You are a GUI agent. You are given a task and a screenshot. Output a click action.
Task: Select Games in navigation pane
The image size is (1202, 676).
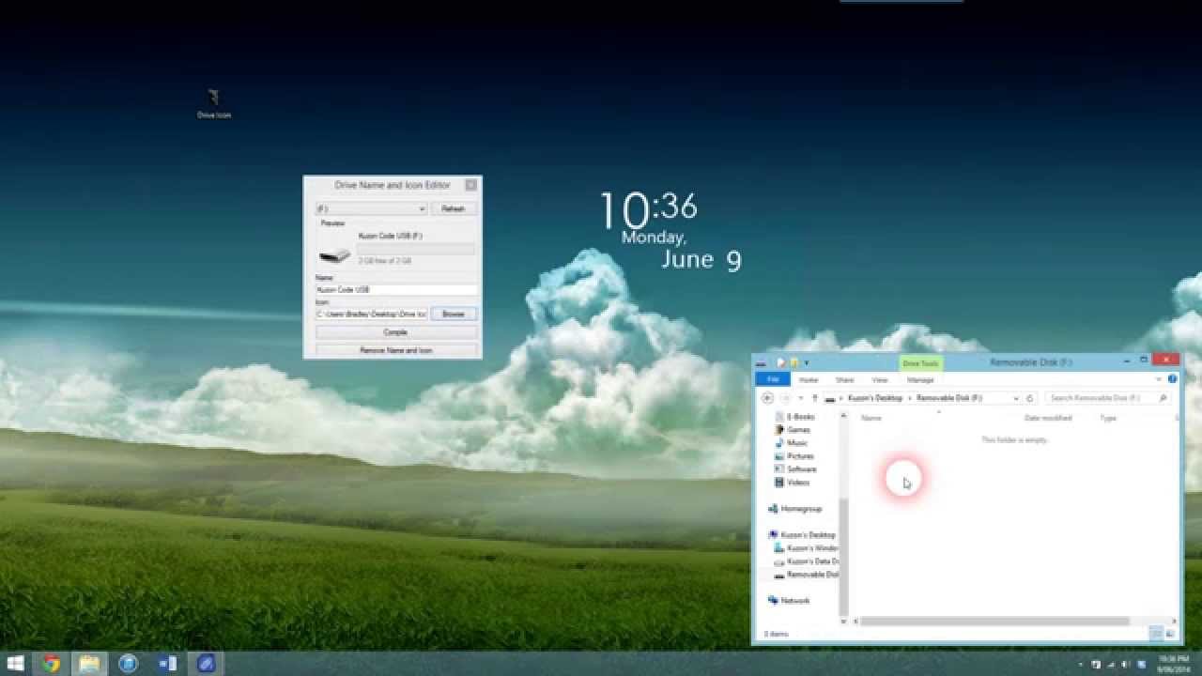coord(793,429)
